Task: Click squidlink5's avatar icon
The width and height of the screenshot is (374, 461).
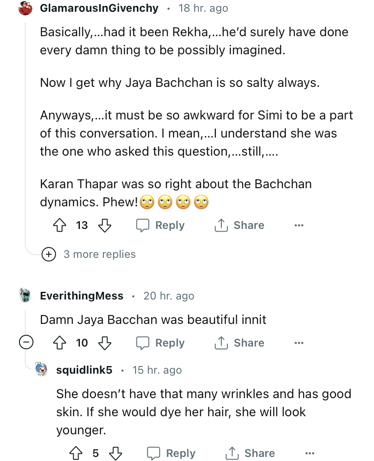Action: (x=42, y=370)
